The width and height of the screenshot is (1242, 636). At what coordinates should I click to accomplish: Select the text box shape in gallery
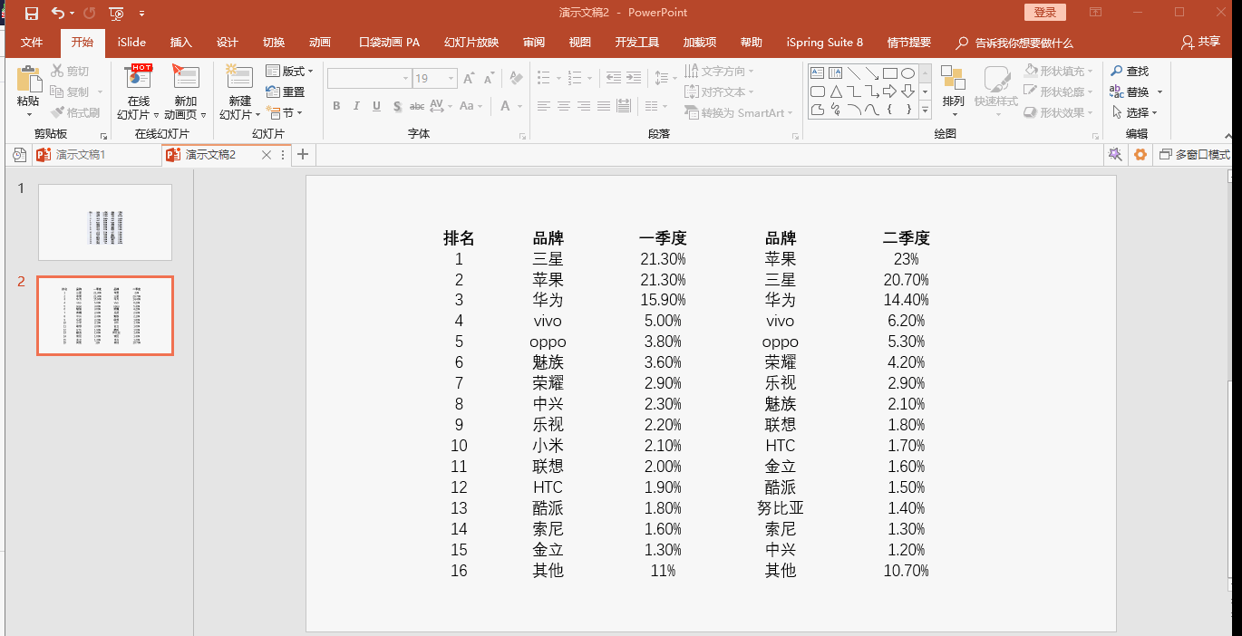click(818, 73)
